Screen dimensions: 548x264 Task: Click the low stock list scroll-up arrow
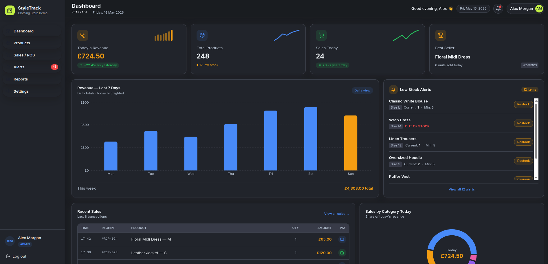[x=536, y=101]
